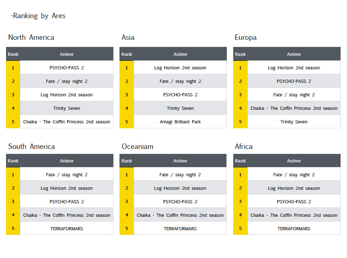Select the Africa section heading
347x258 pixels.
(x=244, y=147)
